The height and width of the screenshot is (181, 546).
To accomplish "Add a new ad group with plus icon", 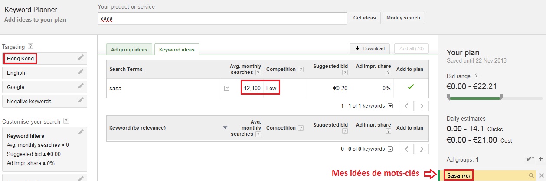I will click(x=540, y=159).
